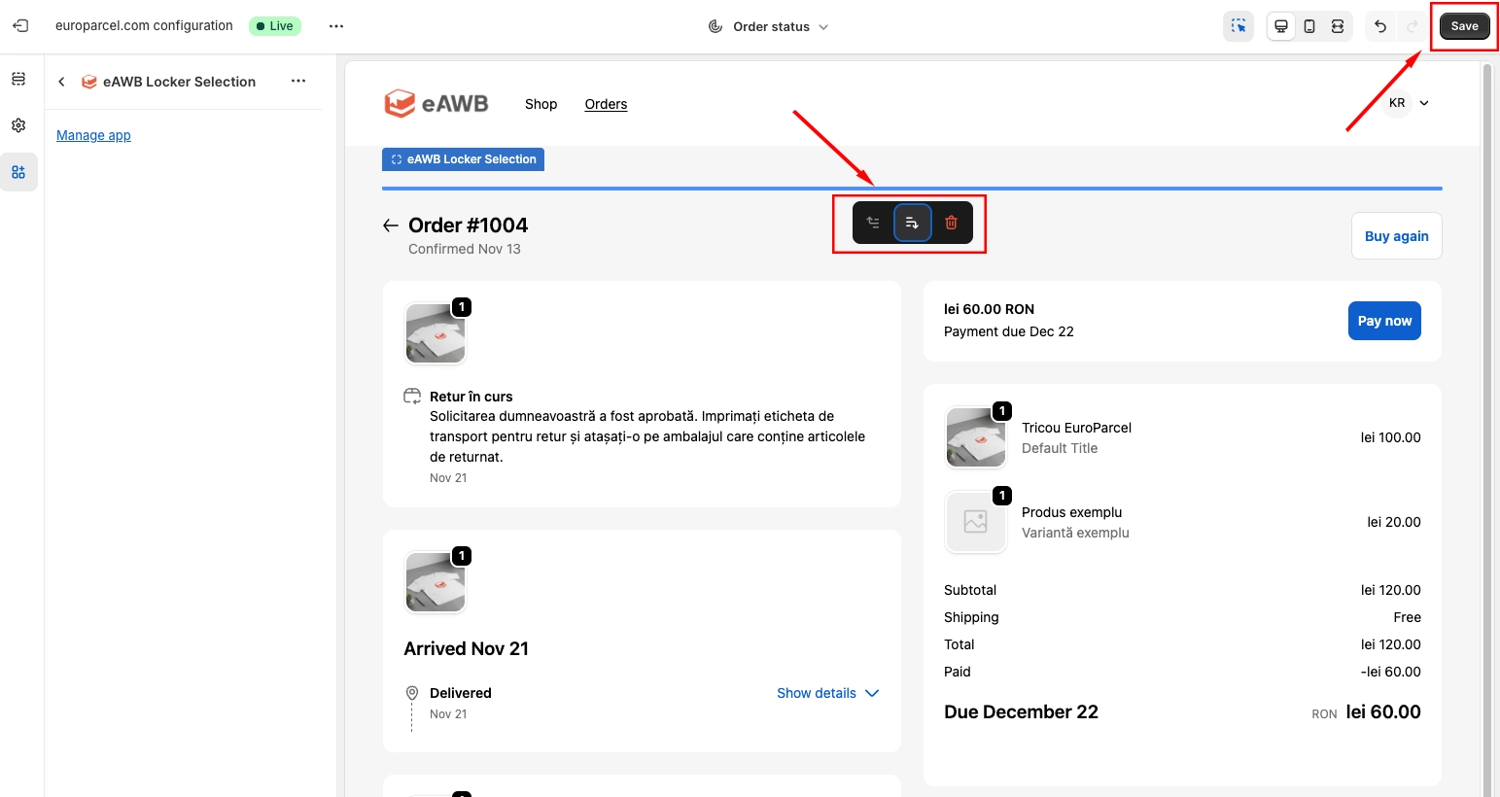
Task: Open the Produs exemplu placeholder thumbnail
Action: coord(976,522)
